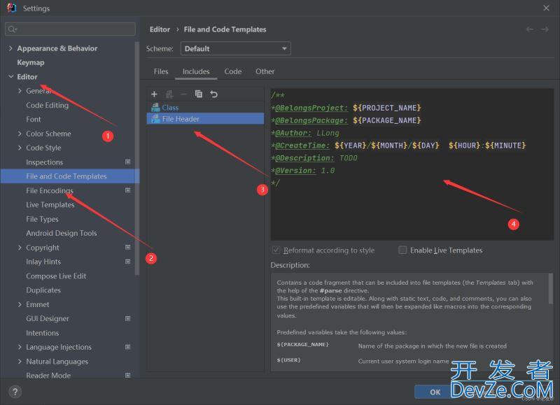Screen dimensions: 560x405
Task: Click Editor breadcrumb link
Action: [x=160, y=29]
